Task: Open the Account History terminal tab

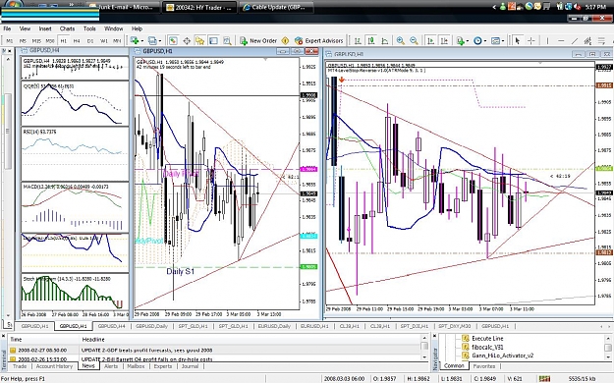Action: click(54, 366)
